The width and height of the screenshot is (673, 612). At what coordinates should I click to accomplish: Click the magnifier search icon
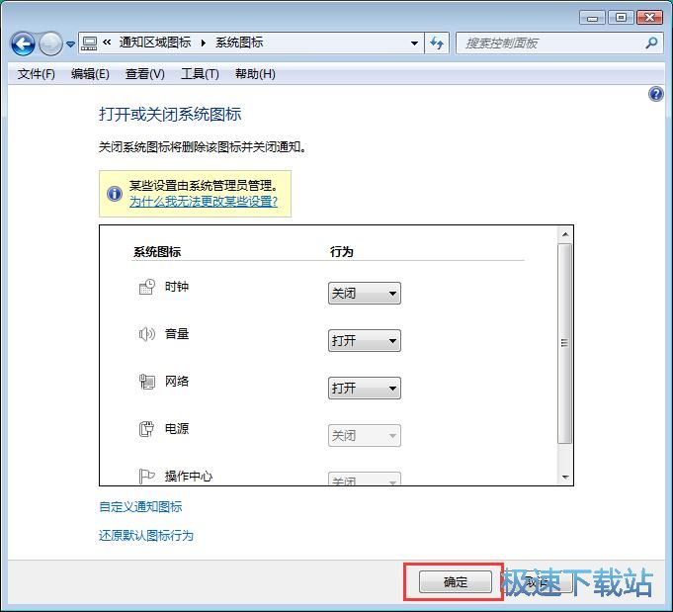click(651, 43)
